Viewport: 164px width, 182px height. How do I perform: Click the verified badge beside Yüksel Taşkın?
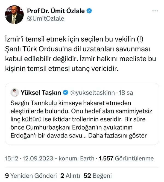click(x=66, y=93)
